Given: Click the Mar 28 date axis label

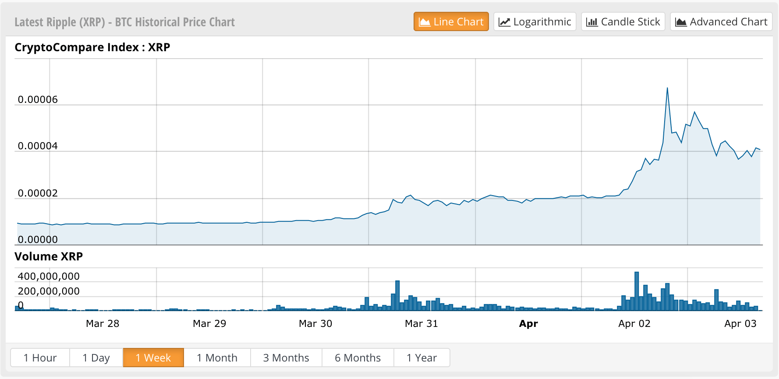Looking at the screenshot, I should click(103, 323).
